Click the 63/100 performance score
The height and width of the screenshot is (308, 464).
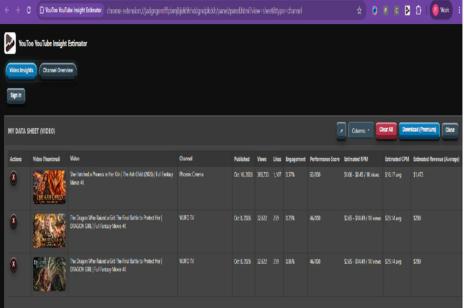[x=315, y=175]
